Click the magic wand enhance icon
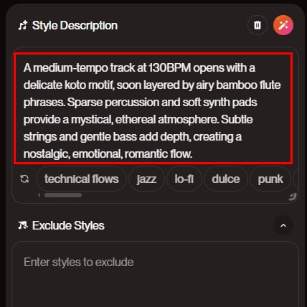This screenshot has width=307, height=307. [x=283, y=25]
